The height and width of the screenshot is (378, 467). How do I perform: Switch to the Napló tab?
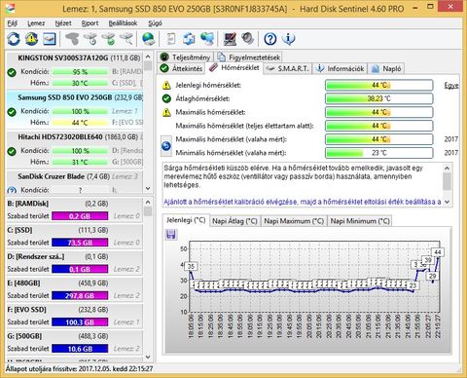pos(386,68)
